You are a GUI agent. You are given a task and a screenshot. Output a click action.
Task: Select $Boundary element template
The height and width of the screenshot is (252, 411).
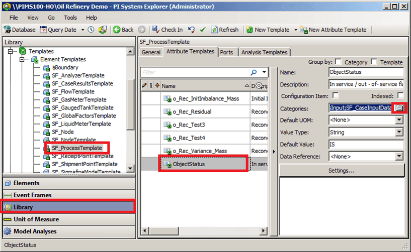pos(65,67)
